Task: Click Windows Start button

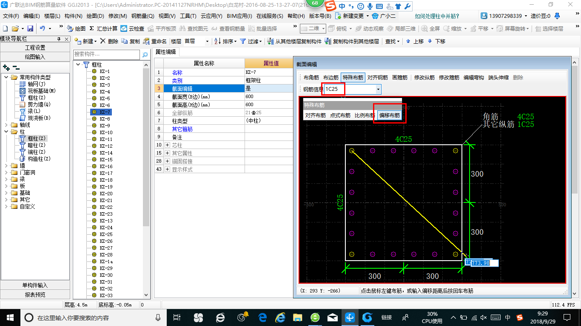Action: click(x=10, y=317)
